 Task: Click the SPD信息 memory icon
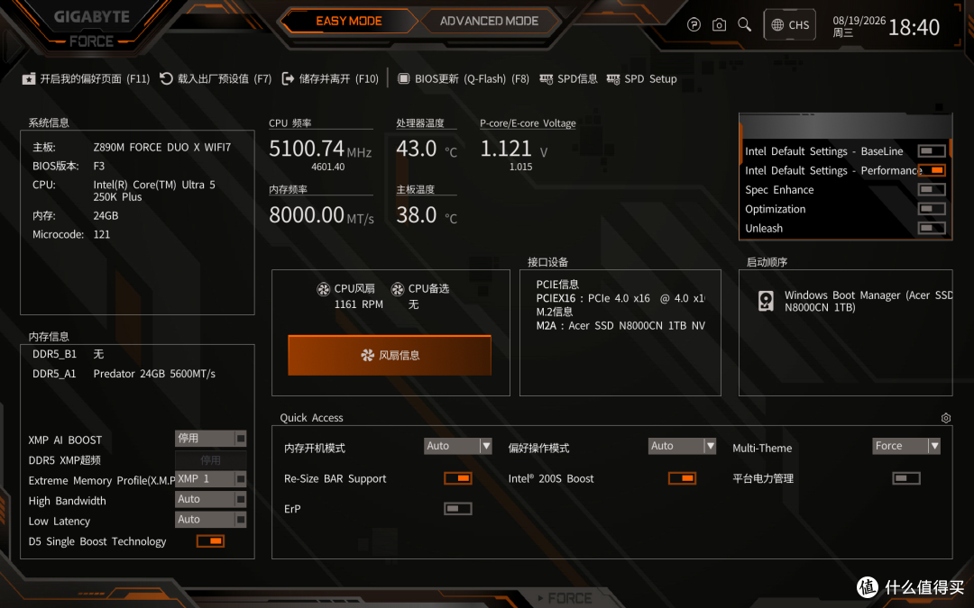click(546, 78)
